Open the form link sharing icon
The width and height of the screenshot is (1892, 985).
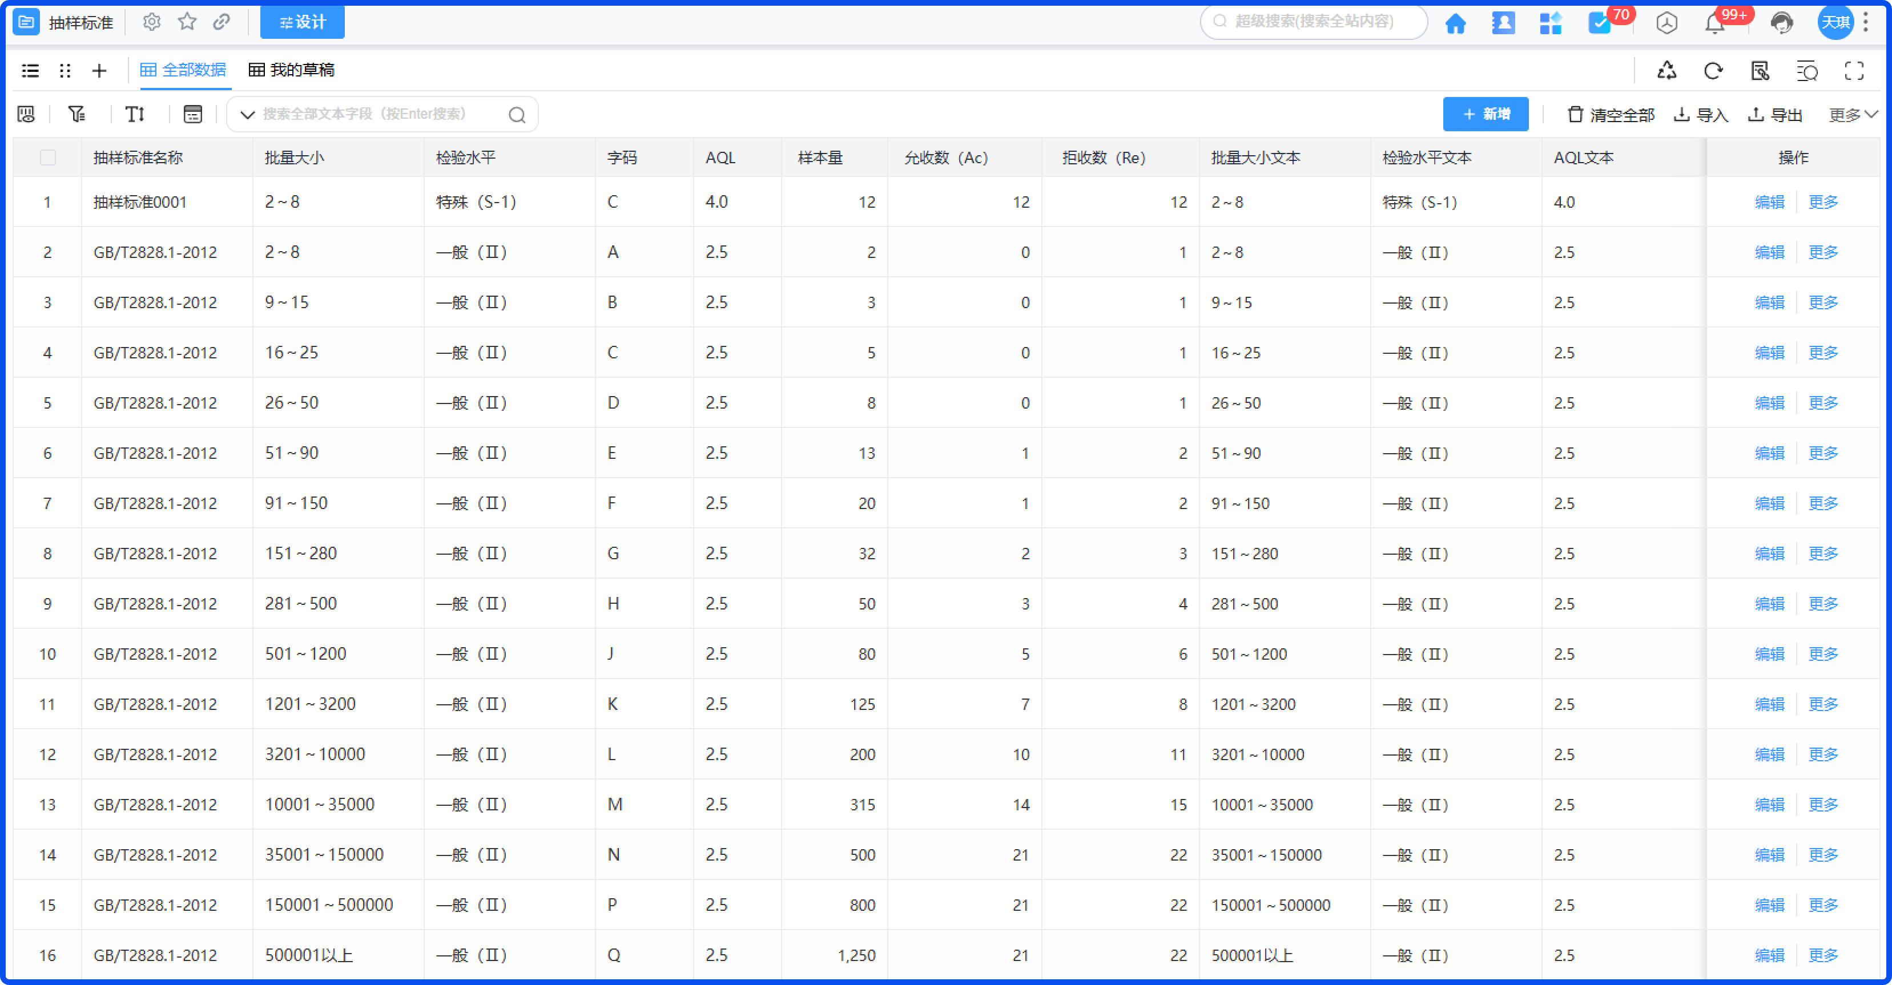[x=223, y=22]
